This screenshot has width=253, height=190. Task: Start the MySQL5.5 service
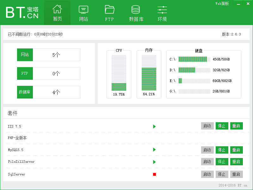(x=207, y=150)
